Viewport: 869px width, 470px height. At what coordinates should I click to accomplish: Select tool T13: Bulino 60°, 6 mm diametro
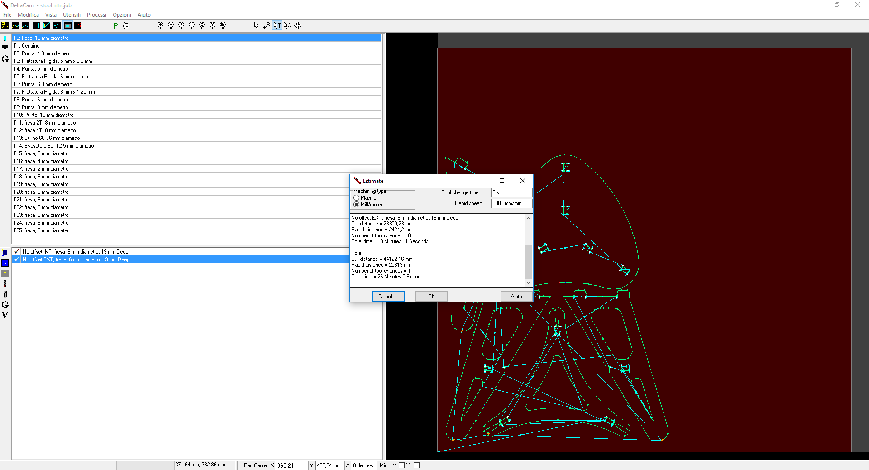[x=196, y=138]
